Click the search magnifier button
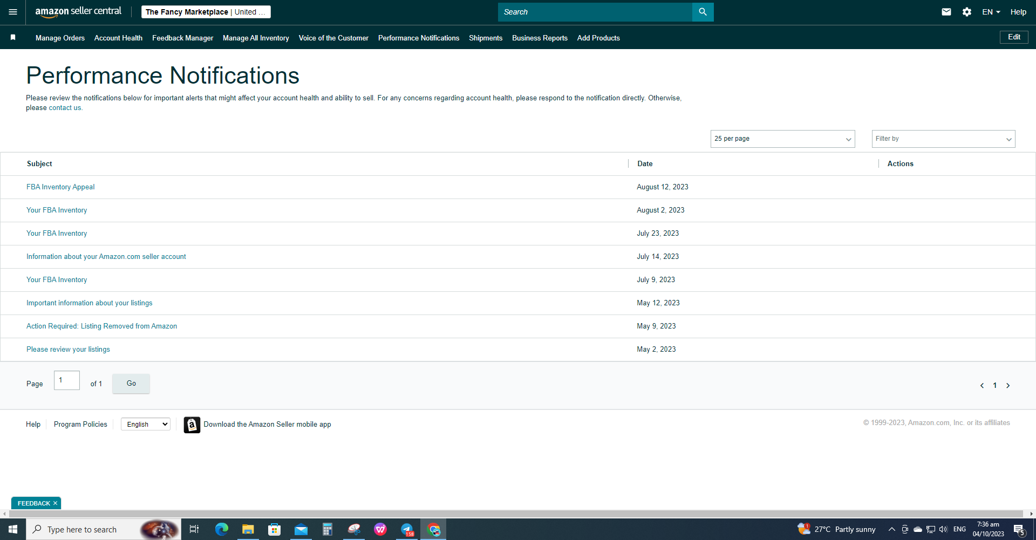 click(x=703, y=12)
